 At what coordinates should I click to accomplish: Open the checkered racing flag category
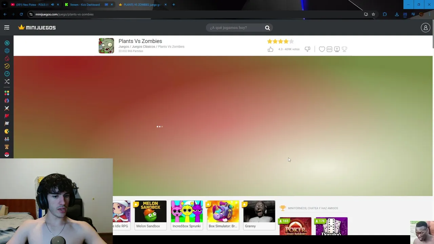[x=7, y=124]
